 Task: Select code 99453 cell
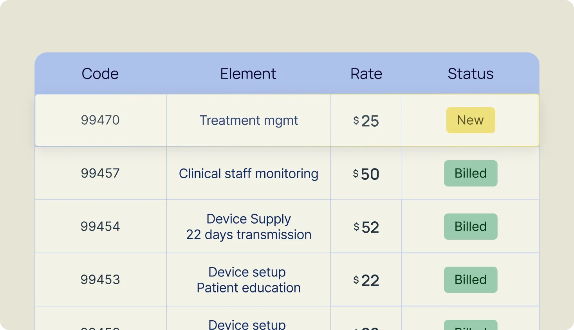100,280
